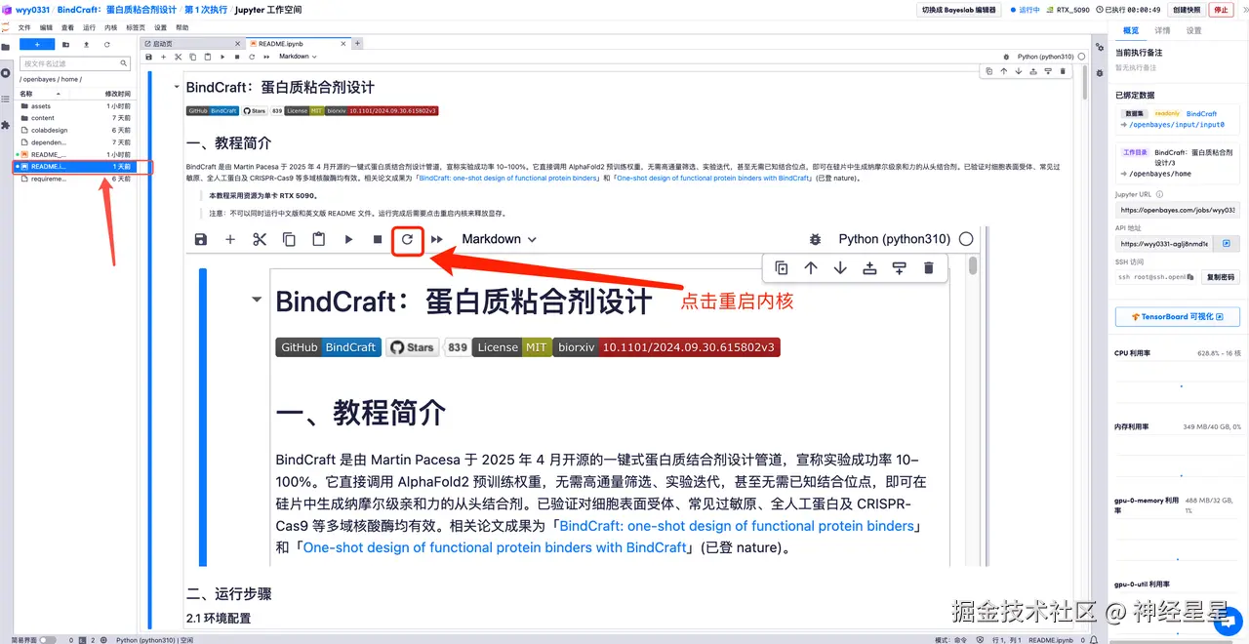This screenshot has height=644, width=1249.
Task: Close the README.ipynb tab
Action: click(343, 44)
